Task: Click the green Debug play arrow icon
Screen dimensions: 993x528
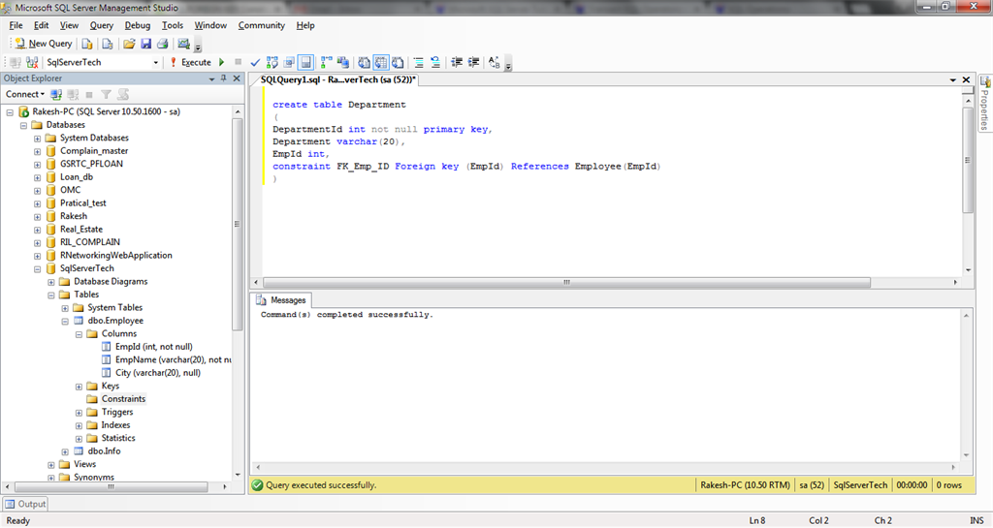Action: tap(222, 62)
